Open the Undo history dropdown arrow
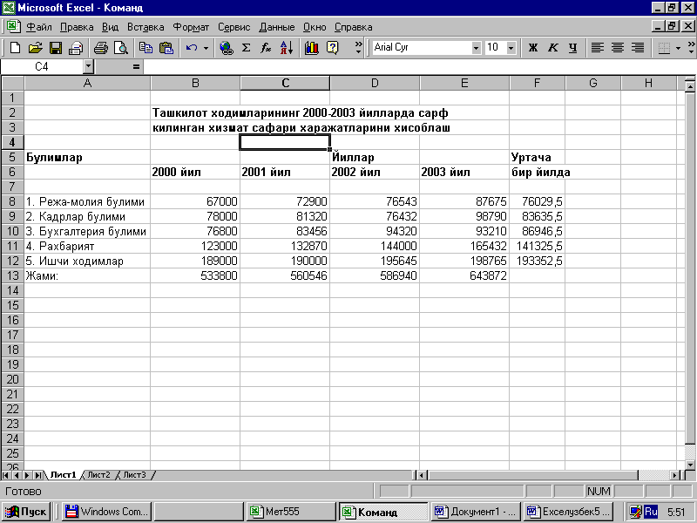This screenshot has width=697, height=523. click(x=206, y=47)
